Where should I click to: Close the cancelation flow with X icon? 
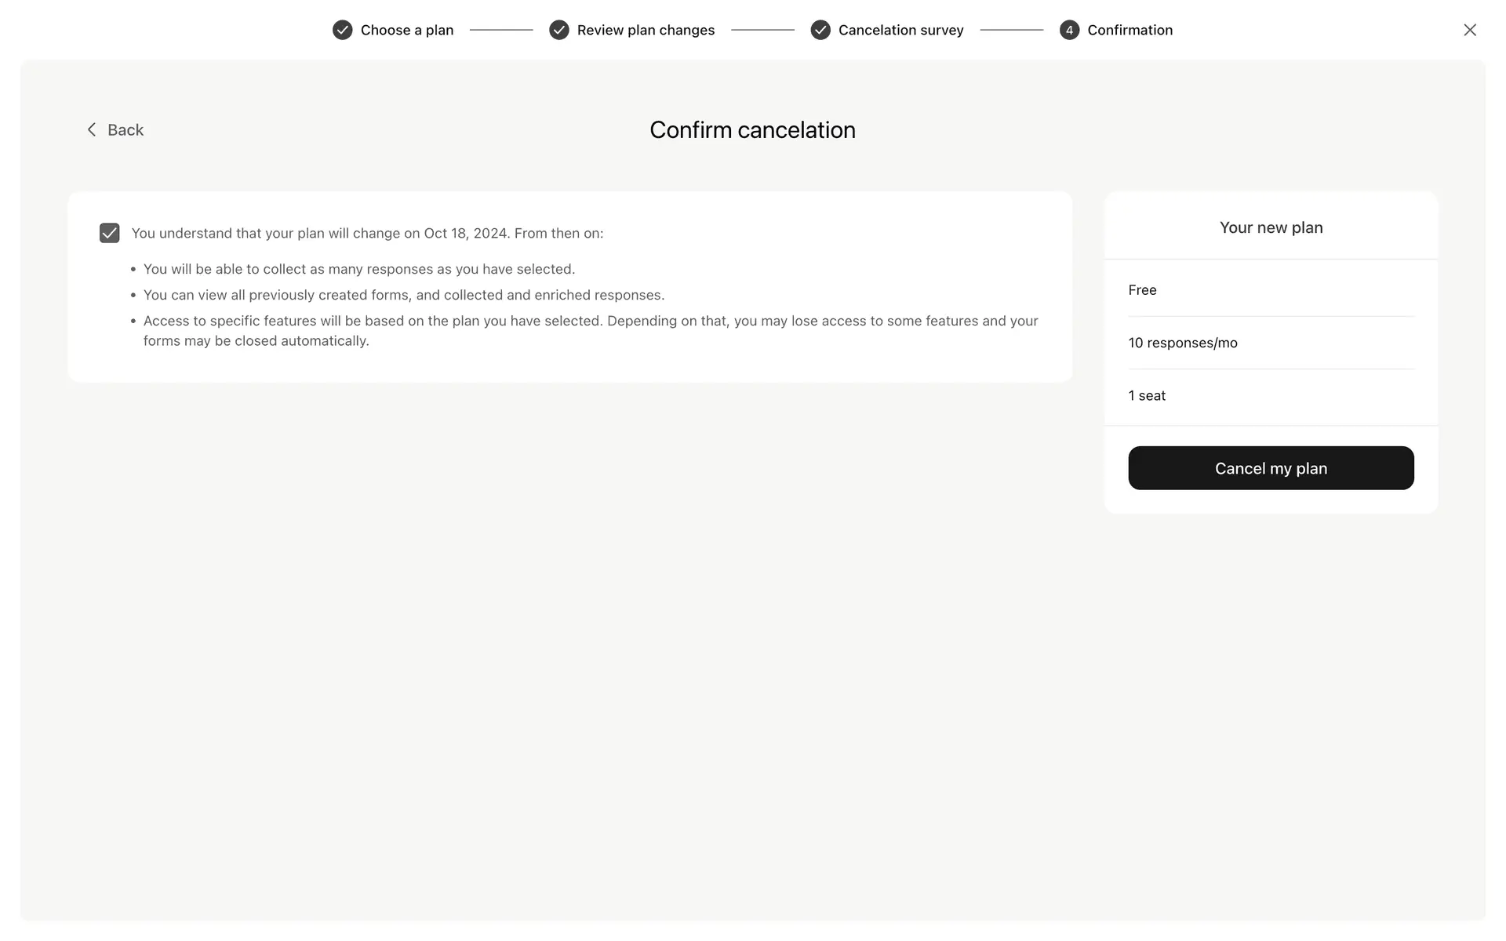point(1469,30)
